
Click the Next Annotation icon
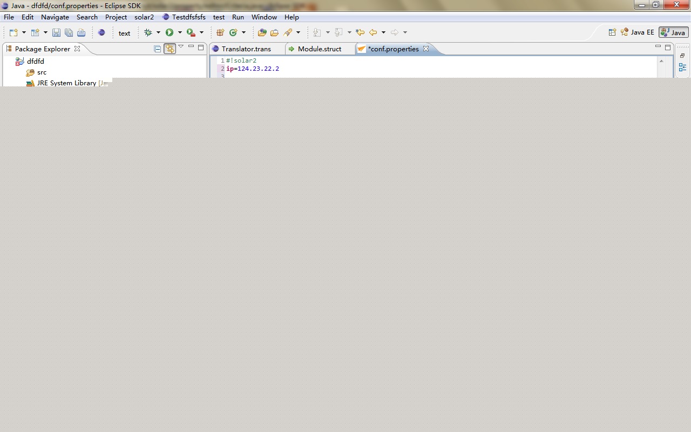pyautogui.click(x=317, y=32)
